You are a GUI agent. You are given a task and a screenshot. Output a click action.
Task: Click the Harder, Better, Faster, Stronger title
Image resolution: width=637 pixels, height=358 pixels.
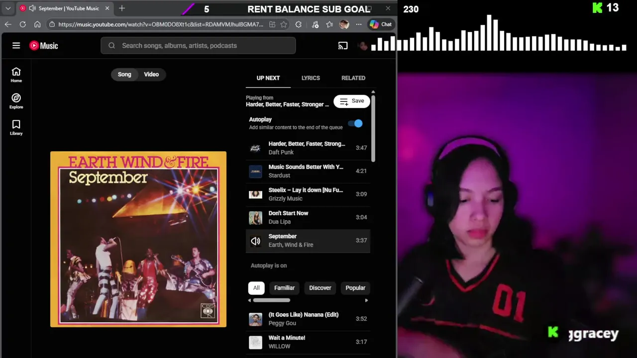point(307,144)
